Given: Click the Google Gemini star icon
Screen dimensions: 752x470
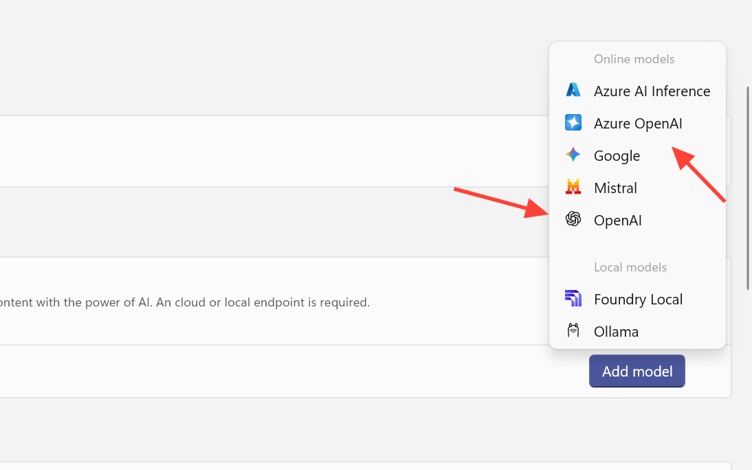Looking at the screenshot, I should coord(573,155).
